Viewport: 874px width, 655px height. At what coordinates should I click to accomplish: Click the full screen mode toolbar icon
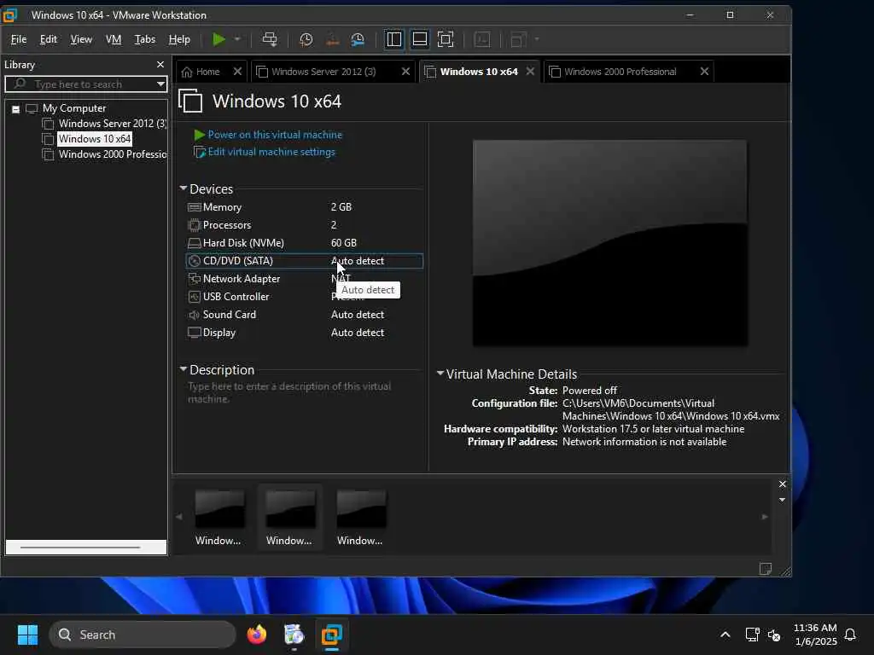coord(446,39)
